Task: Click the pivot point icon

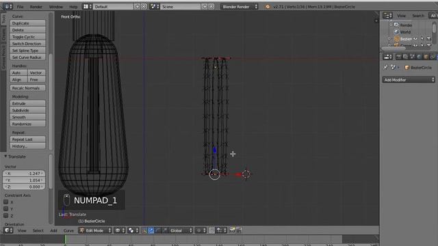Action: (133, 230)
